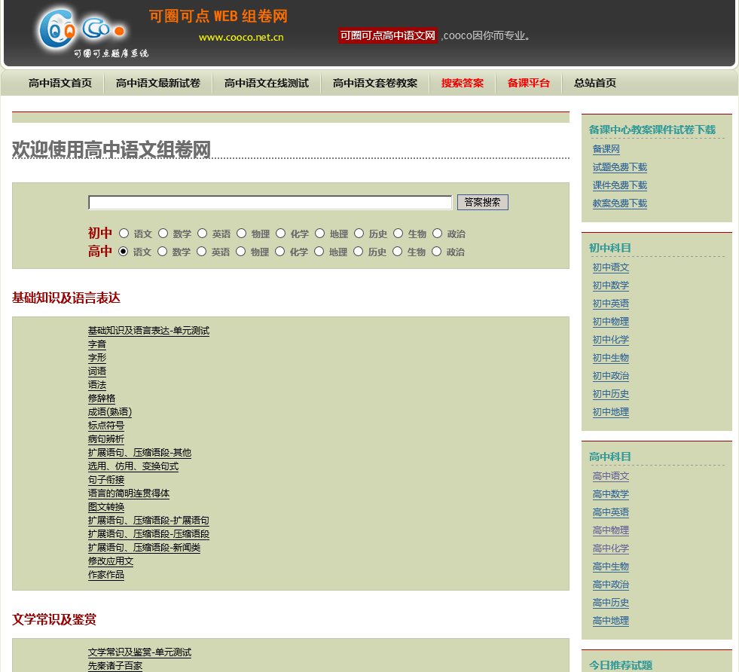Open 高中化学 sidebar link

point(611,548)
